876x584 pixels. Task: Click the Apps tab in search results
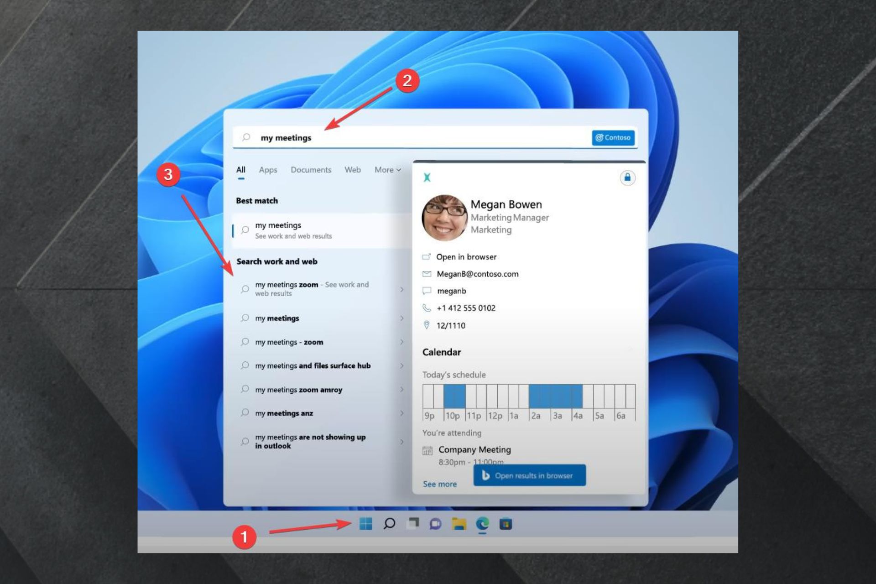tap(269, 169)
